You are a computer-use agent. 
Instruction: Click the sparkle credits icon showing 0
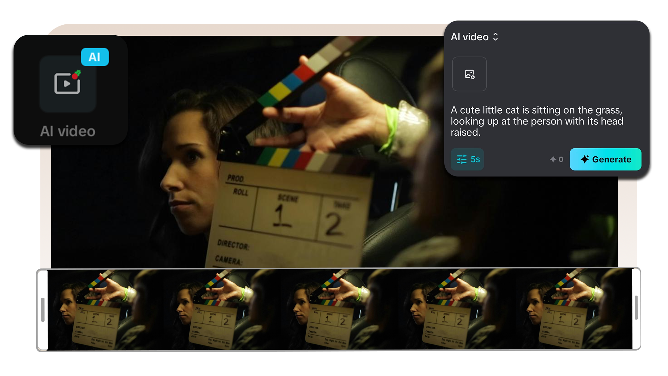click(553, 159)
